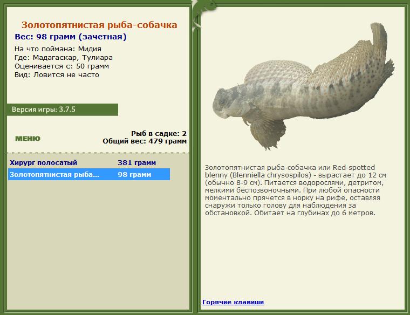Click the Версия игры 3.7.5 bar
The width and height of the screenshot is (410, 315).
click(63, 109)
